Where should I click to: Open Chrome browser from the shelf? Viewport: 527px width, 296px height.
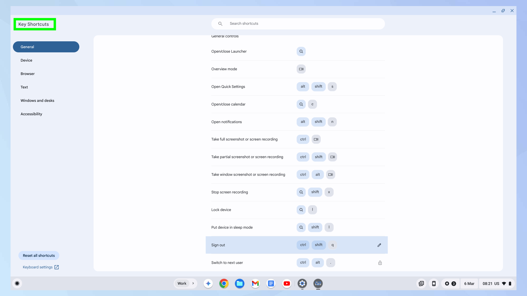pos(224,283)
